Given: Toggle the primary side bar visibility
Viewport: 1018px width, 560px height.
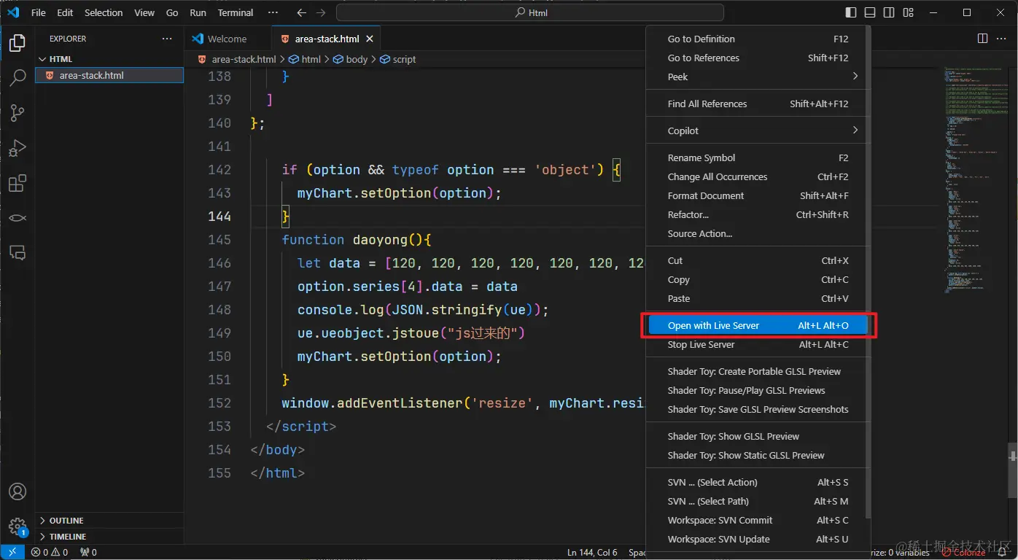Looking at the screenshot, I should 850,12.
